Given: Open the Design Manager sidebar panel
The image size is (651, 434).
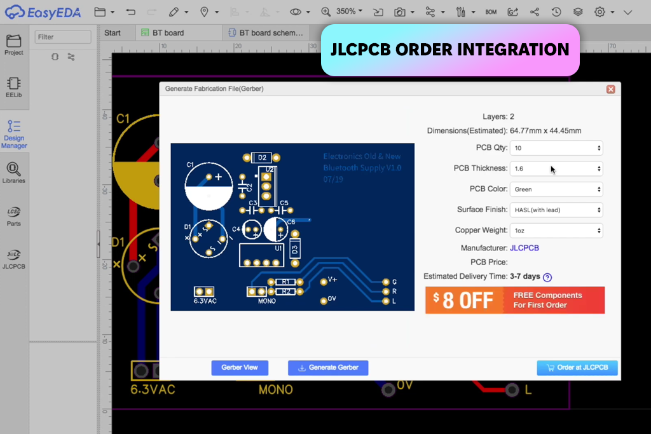Looking at the screenshot, I should (x=14, y=135).
